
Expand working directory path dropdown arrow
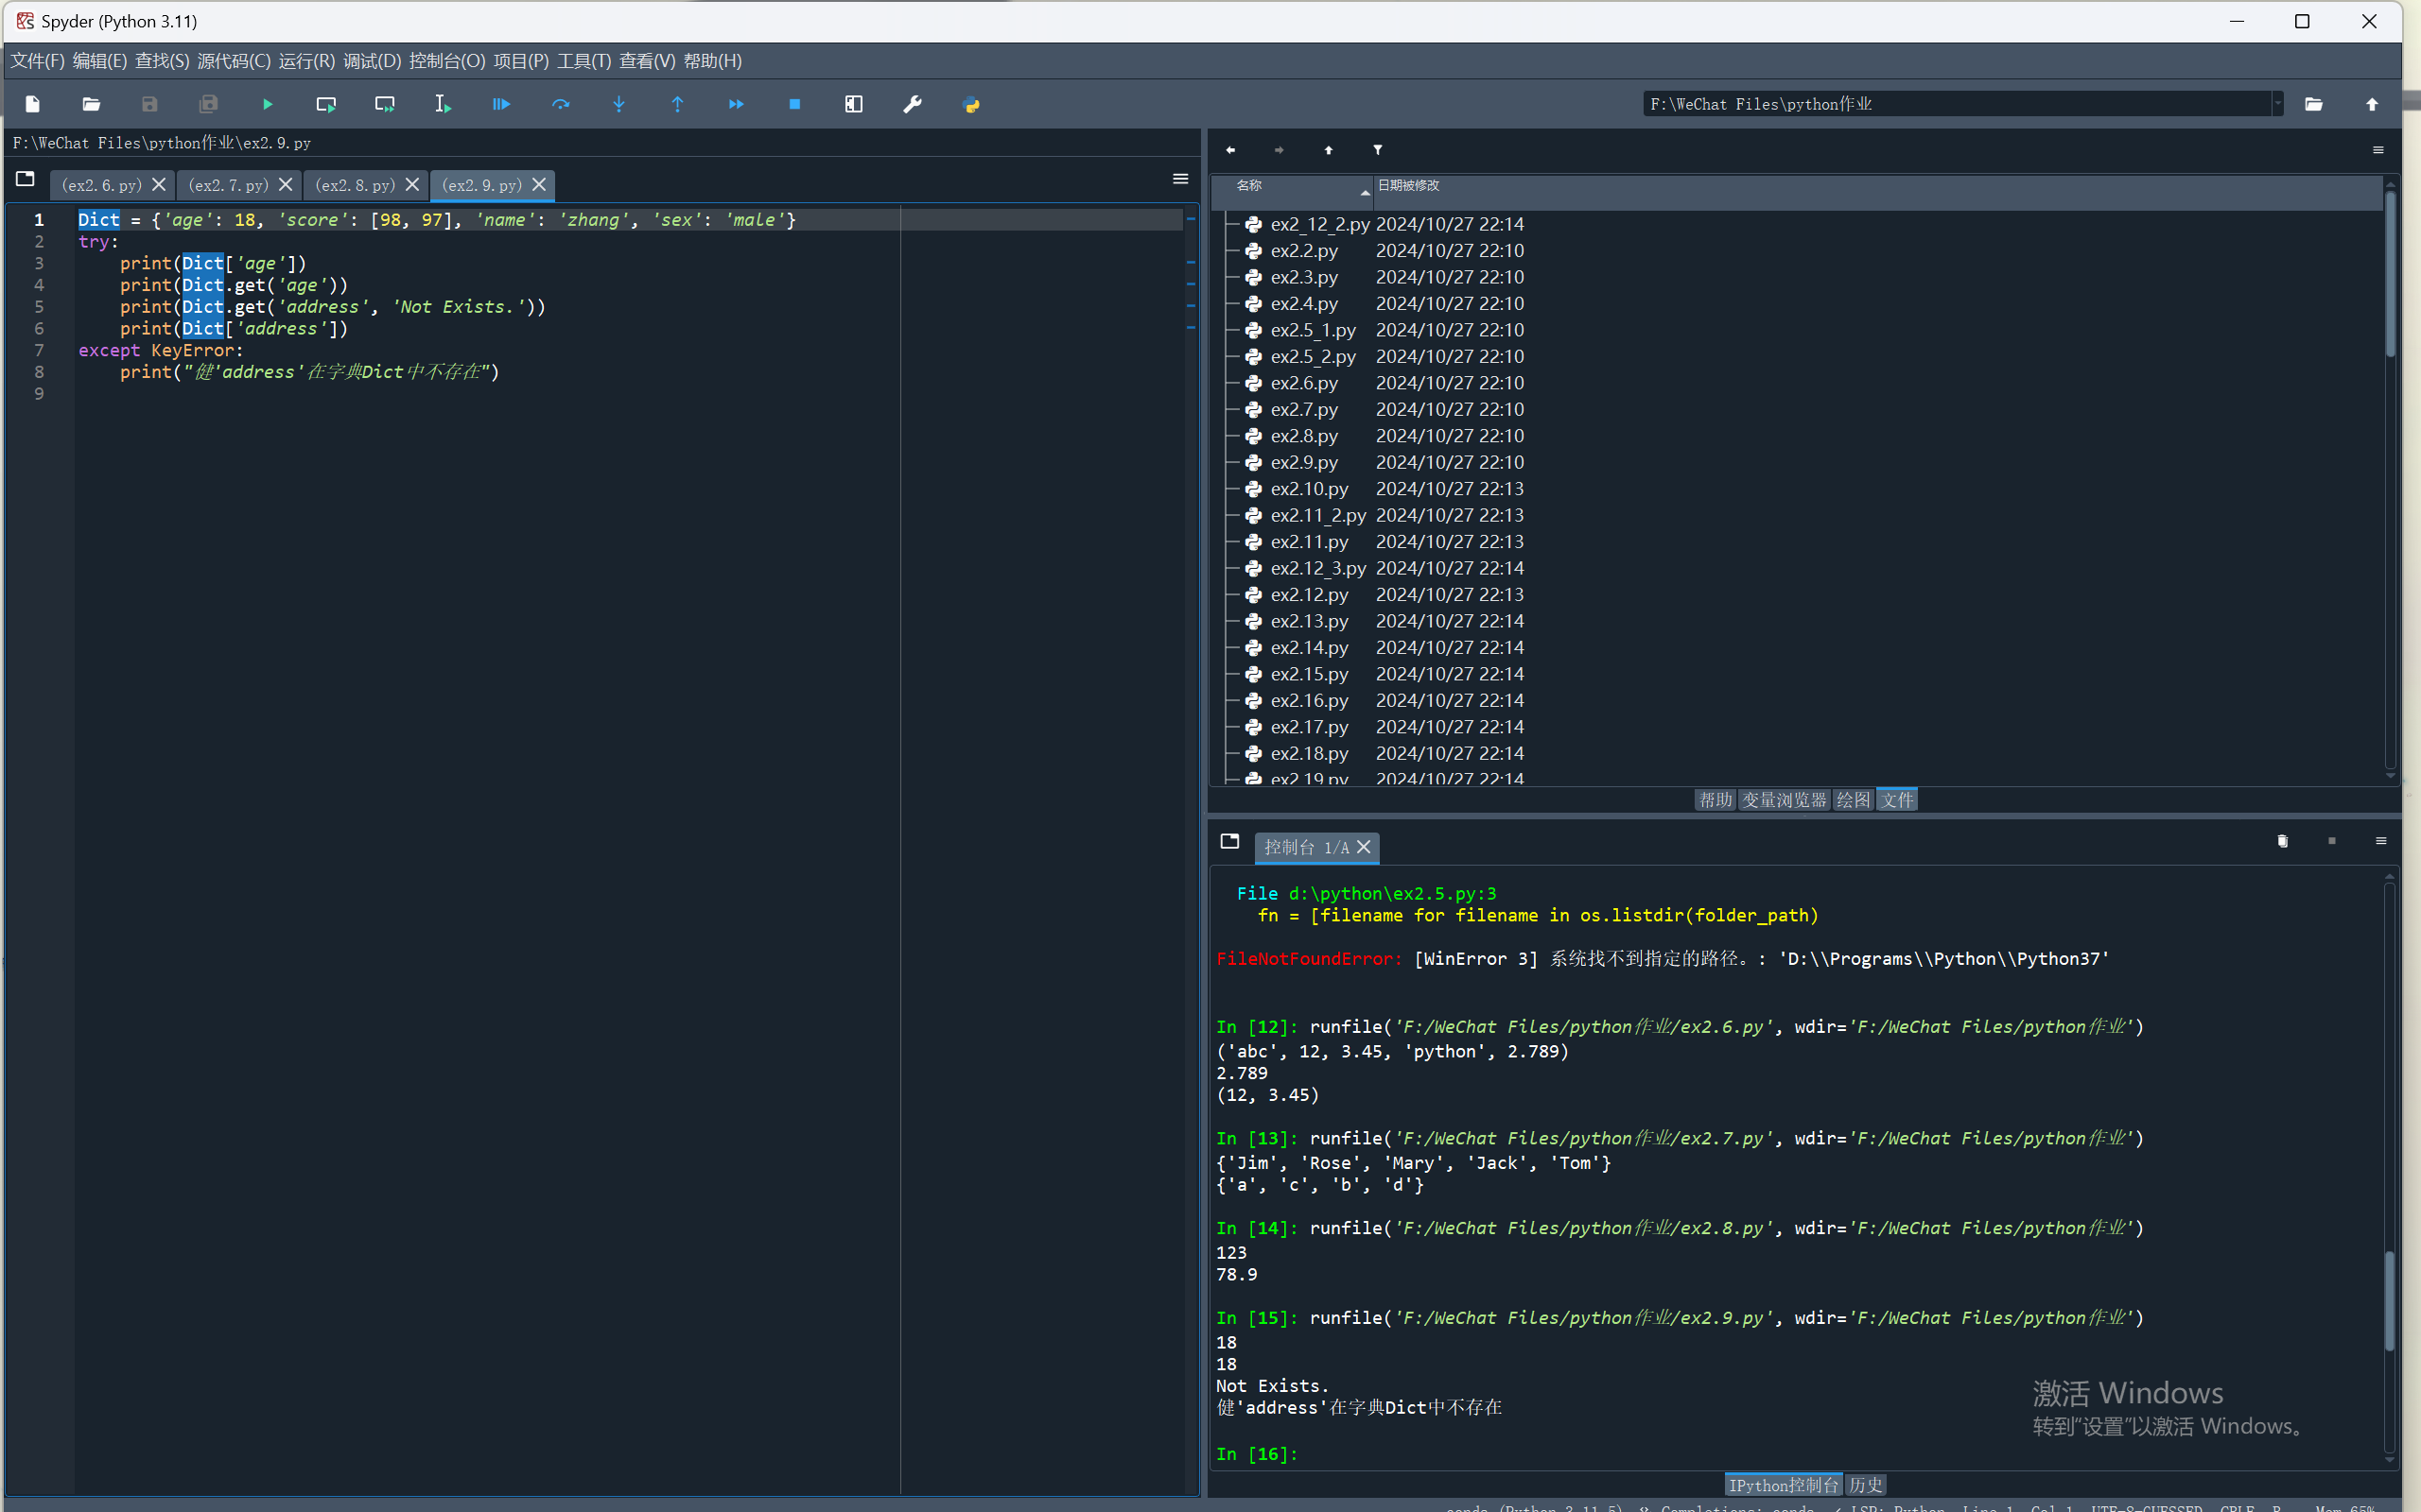pyautogui.click(x=2278, y=104)
